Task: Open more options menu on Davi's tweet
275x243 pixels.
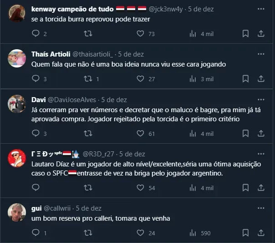Action: [261, 99]
